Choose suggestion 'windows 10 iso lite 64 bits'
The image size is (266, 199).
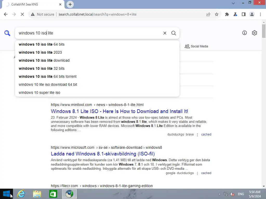[97, 44]
